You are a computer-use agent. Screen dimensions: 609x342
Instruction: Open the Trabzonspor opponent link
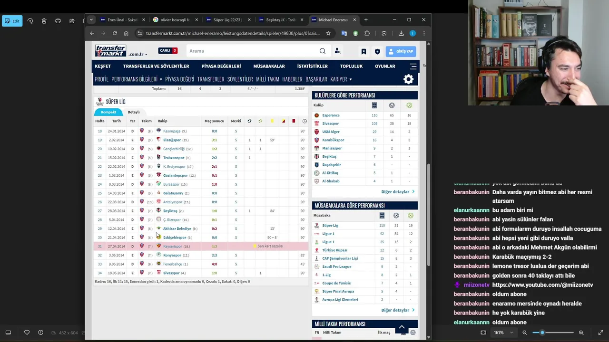[174, 158]
